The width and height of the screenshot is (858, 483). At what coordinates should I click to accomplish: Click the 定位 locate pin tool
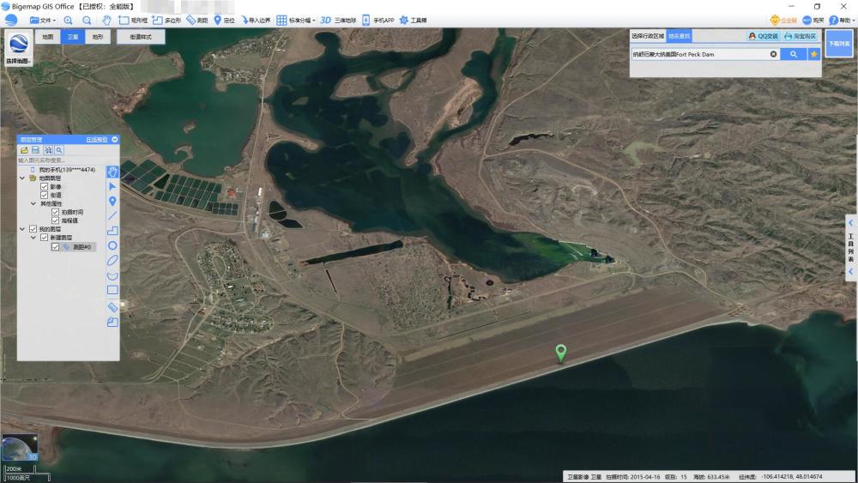[x=224, y=21]
